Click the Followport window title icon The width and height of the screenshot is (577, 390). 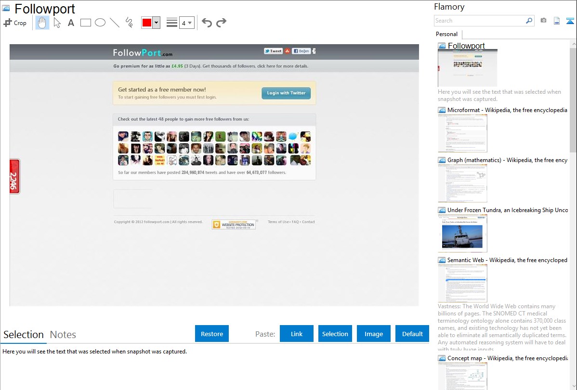(6, 8)
